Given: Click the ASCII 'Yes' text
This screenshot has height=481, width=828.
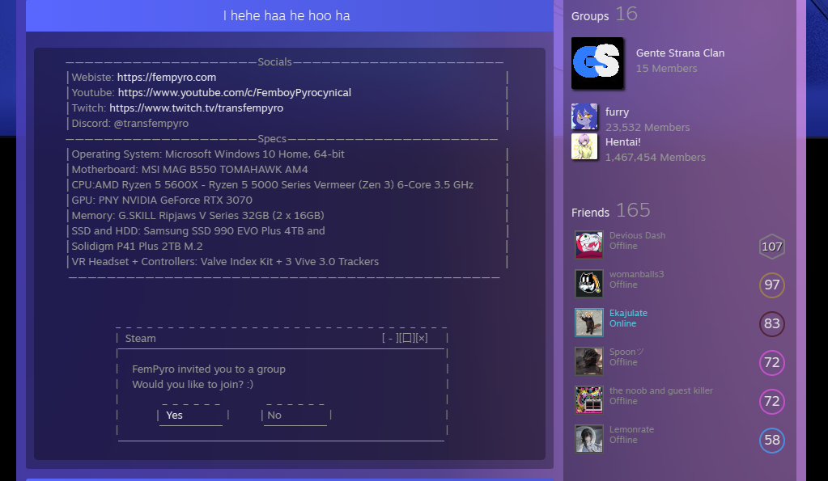Looking at the screenshot, I should [174, 415].
